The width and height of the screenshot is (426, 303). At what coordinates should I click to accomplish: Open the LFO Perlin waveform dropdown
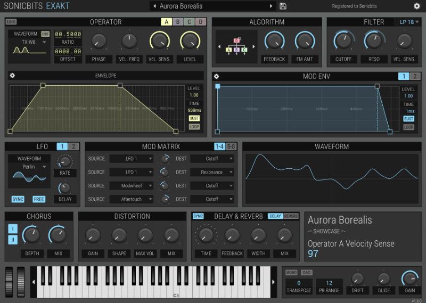(29, 167)
